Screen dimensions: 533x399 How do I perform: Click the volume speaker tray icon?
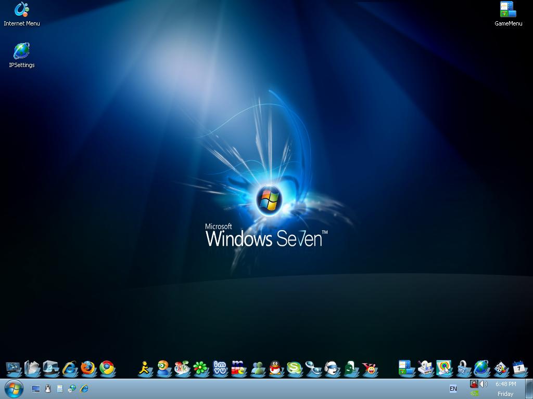pos(484,384)
